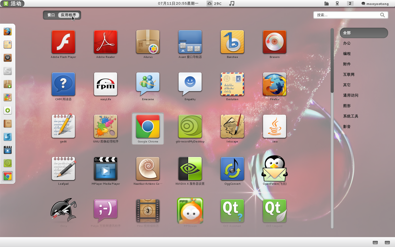Click the application grid scrollbar
Viewport: 395px width, 247px height.
tap(332, 128)
